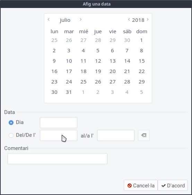Advance to the next month after julio

81,19
